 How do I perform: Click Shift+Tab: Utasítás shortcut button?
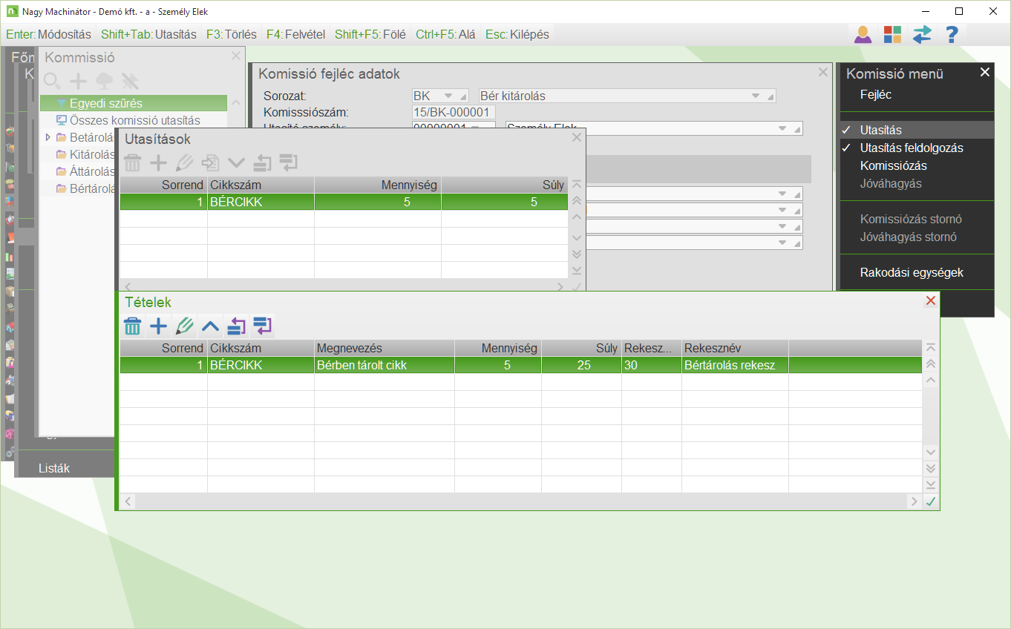pos(148,34)
